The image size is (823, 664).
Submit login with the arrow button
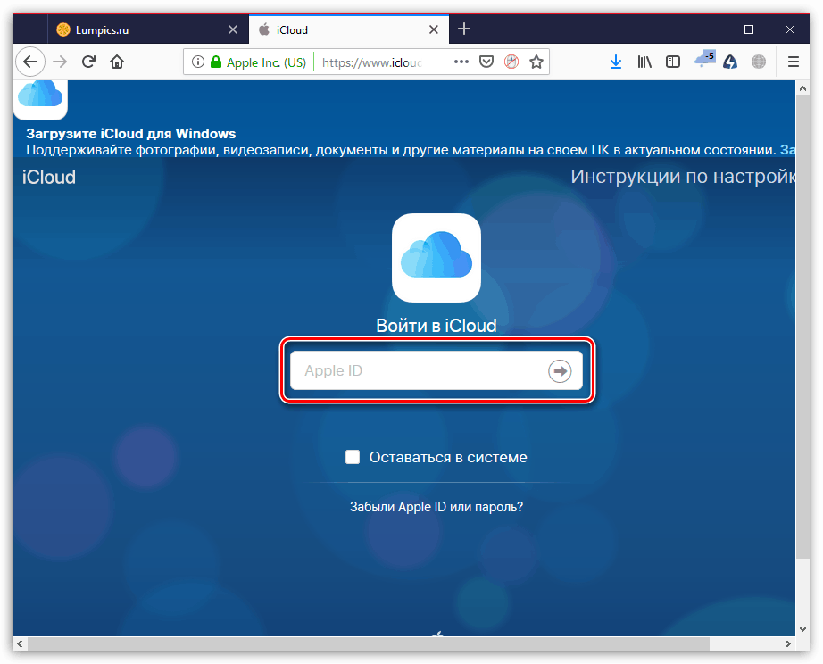(x=560, y=371)
